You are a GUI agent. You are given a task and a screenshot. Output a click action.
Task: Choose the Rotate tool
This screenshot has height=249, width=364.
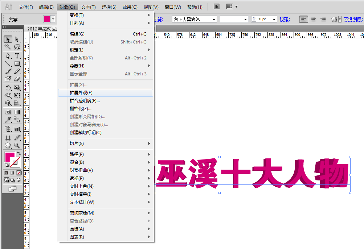8,88
